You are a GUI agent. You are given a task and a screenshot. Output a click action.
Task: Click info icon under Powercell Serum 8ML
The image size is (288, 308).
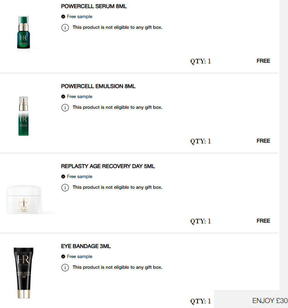pyautogui.click(x=65, y=28)
